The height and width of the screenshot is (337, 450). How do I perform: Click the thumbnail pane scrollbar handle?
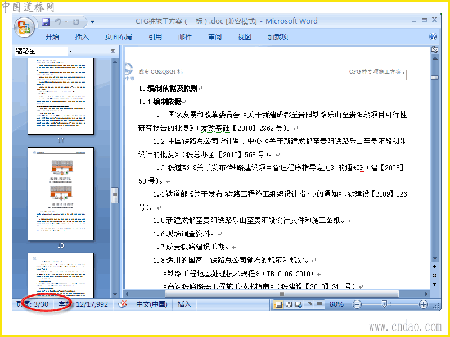click(x=115, y=195)
